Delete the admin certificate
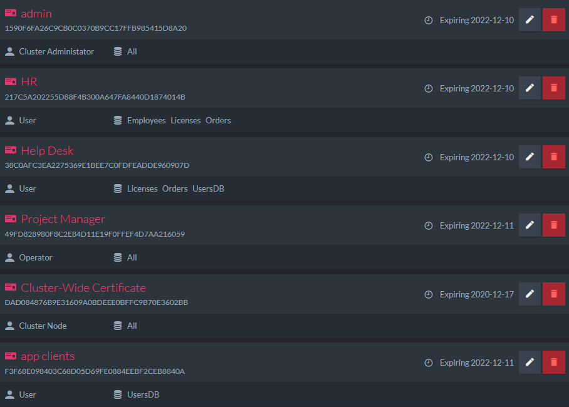The height and width of the screenshot is (407, 569). pos(554,19)
